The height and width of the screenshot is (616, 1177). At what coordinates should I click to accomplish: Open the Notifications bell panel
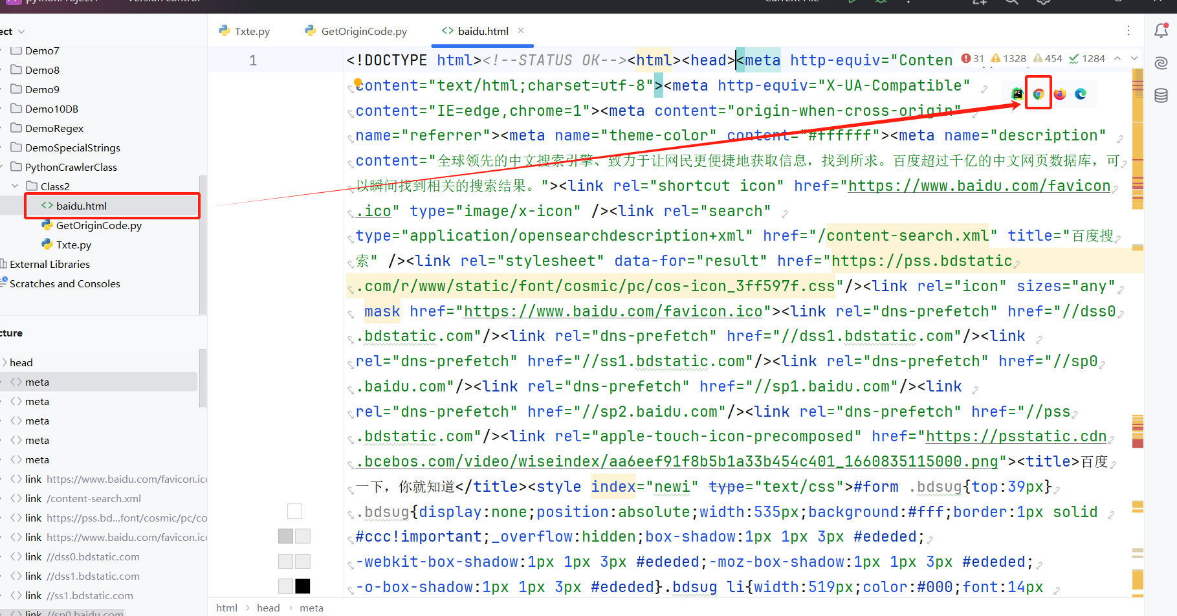click(x=1161, y=30)
